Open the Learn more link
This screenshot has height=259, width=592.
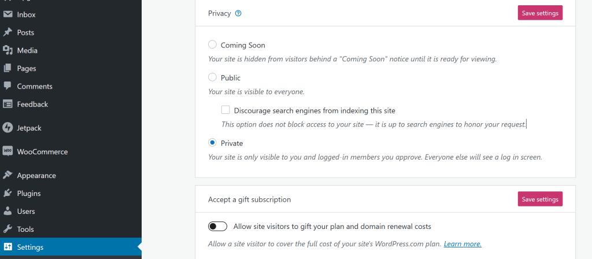coord(462,244)
